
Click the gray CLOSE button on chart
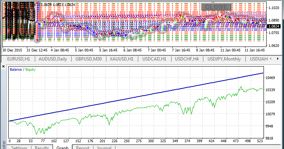point(216,7)
